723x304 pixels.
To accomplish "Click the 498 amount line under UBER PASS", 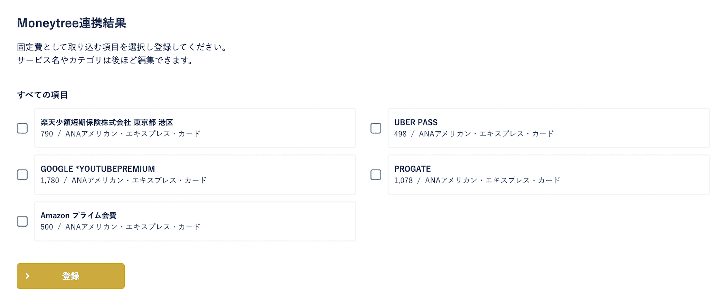I will click(474, 134).
